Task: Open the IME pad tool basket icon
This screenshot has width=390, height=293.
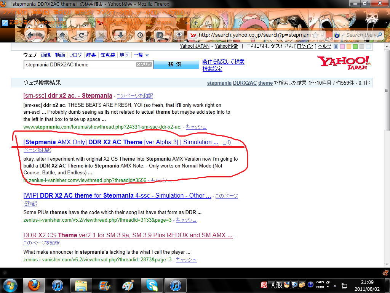Action: 287,285
